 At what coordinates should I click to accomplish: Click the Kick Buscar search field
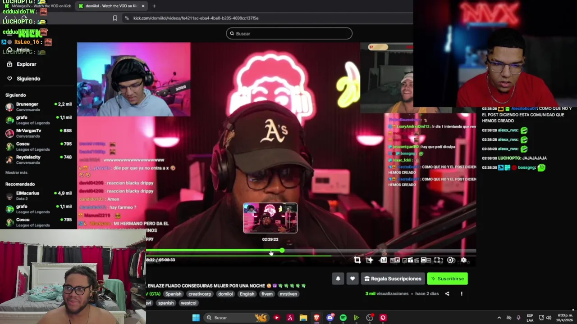pyautogui.click(x=289, y=33)
